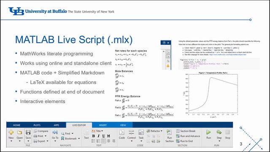Toggle Italic formatting
Image resolution: width=270 pixels, height=152 pixels.
(x=98, y=136)
